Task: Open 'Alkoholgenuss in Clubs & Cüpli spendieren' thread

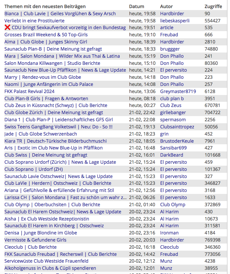Action: (x=50, y=268)
